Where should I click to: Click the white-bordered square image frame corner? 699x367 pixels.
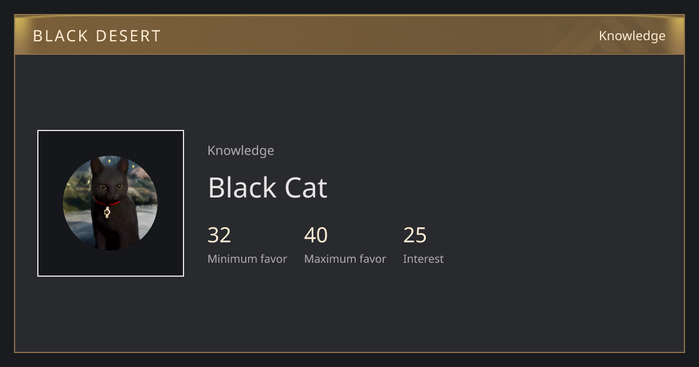tap(39, 132)
